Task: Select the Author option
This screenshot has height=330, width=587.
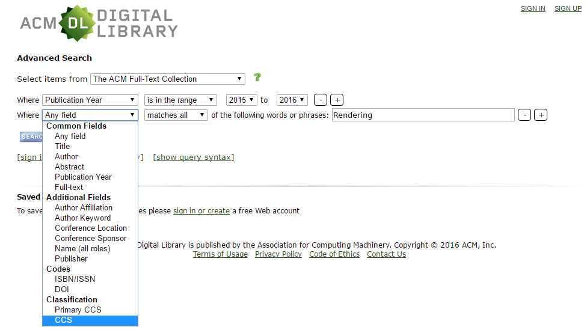Action: [90, 156]
